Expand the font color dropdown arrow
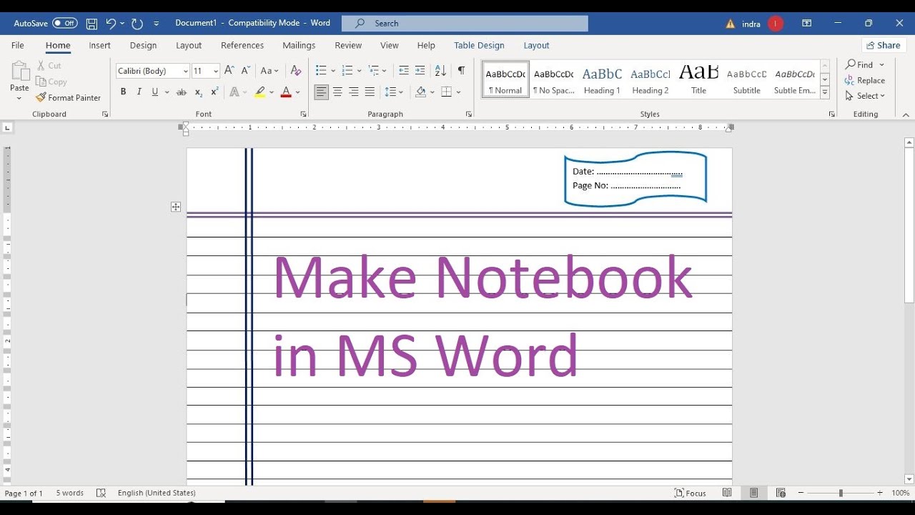Viewport: 915px width, 515px height. click(x=297, y=92)
